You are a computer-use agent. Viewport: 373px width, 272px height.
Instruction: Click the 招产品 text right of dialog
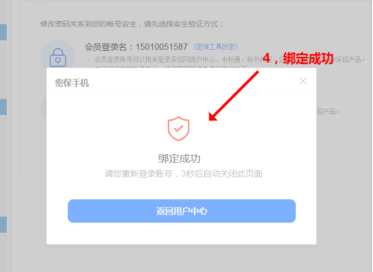328,111
